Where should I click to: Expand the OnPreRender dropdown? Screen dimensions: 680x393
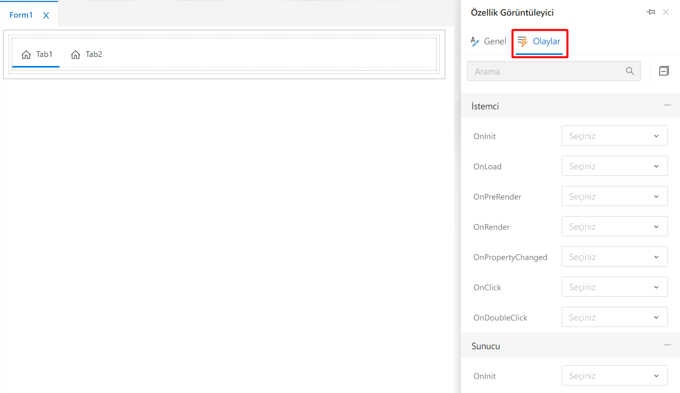click(614, 196)
